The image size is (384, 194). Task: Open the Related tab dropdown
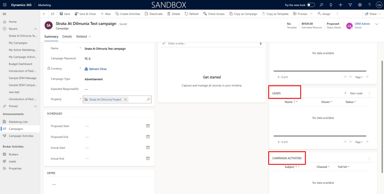(x=83, y=36)
